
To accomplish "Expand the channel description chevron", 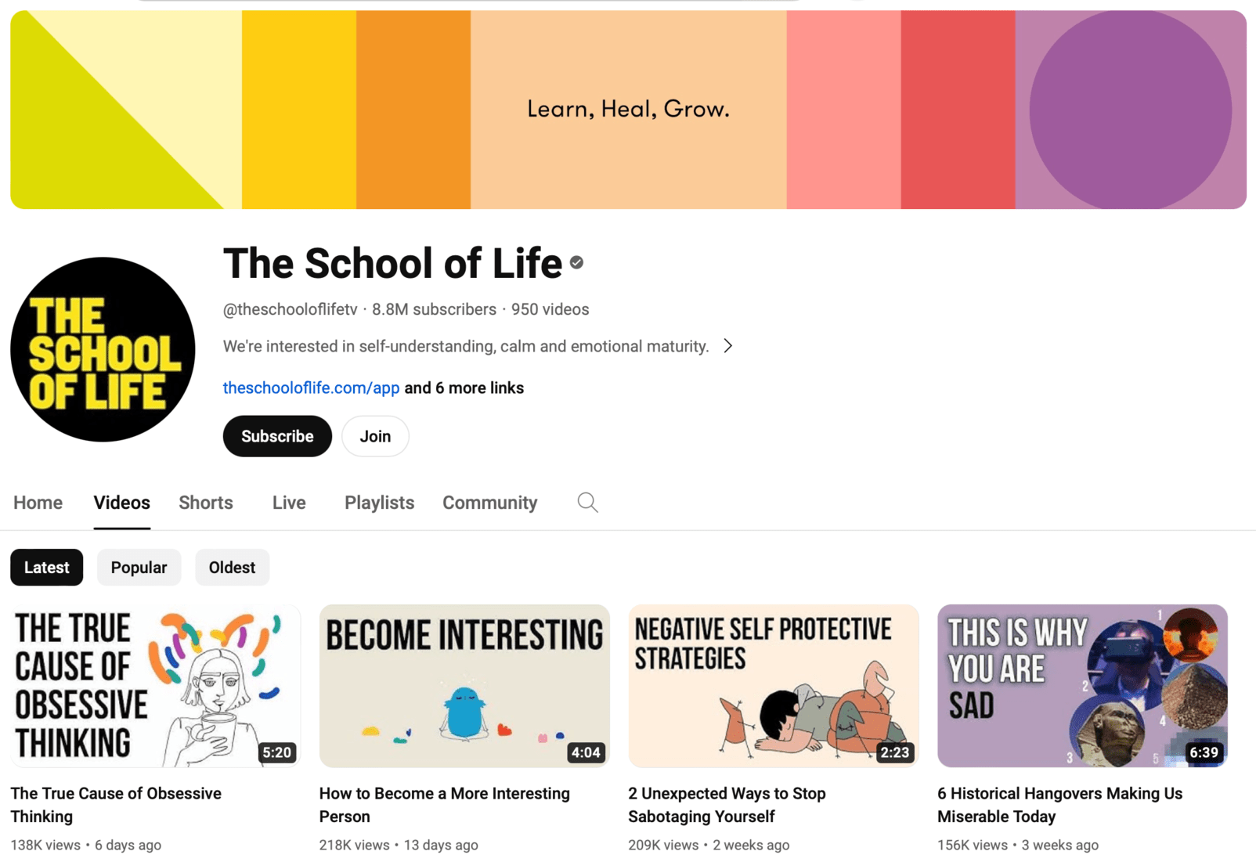I will click(727, 345).
